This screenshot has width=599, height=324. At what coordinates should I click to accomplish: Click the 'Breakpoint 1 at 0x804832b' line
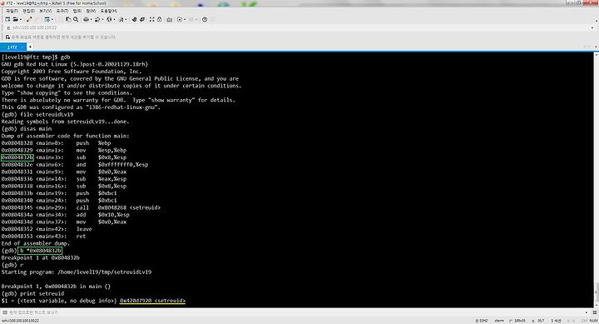point(41,258)
